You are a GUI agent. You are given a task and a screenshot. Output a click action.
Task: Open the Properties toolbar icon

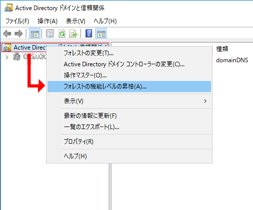tap(50, 33)
